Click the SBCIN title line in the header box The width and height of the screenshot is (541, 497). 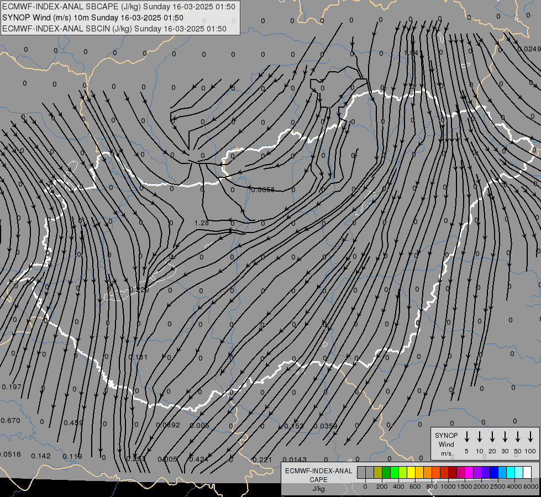pos(114,29)
